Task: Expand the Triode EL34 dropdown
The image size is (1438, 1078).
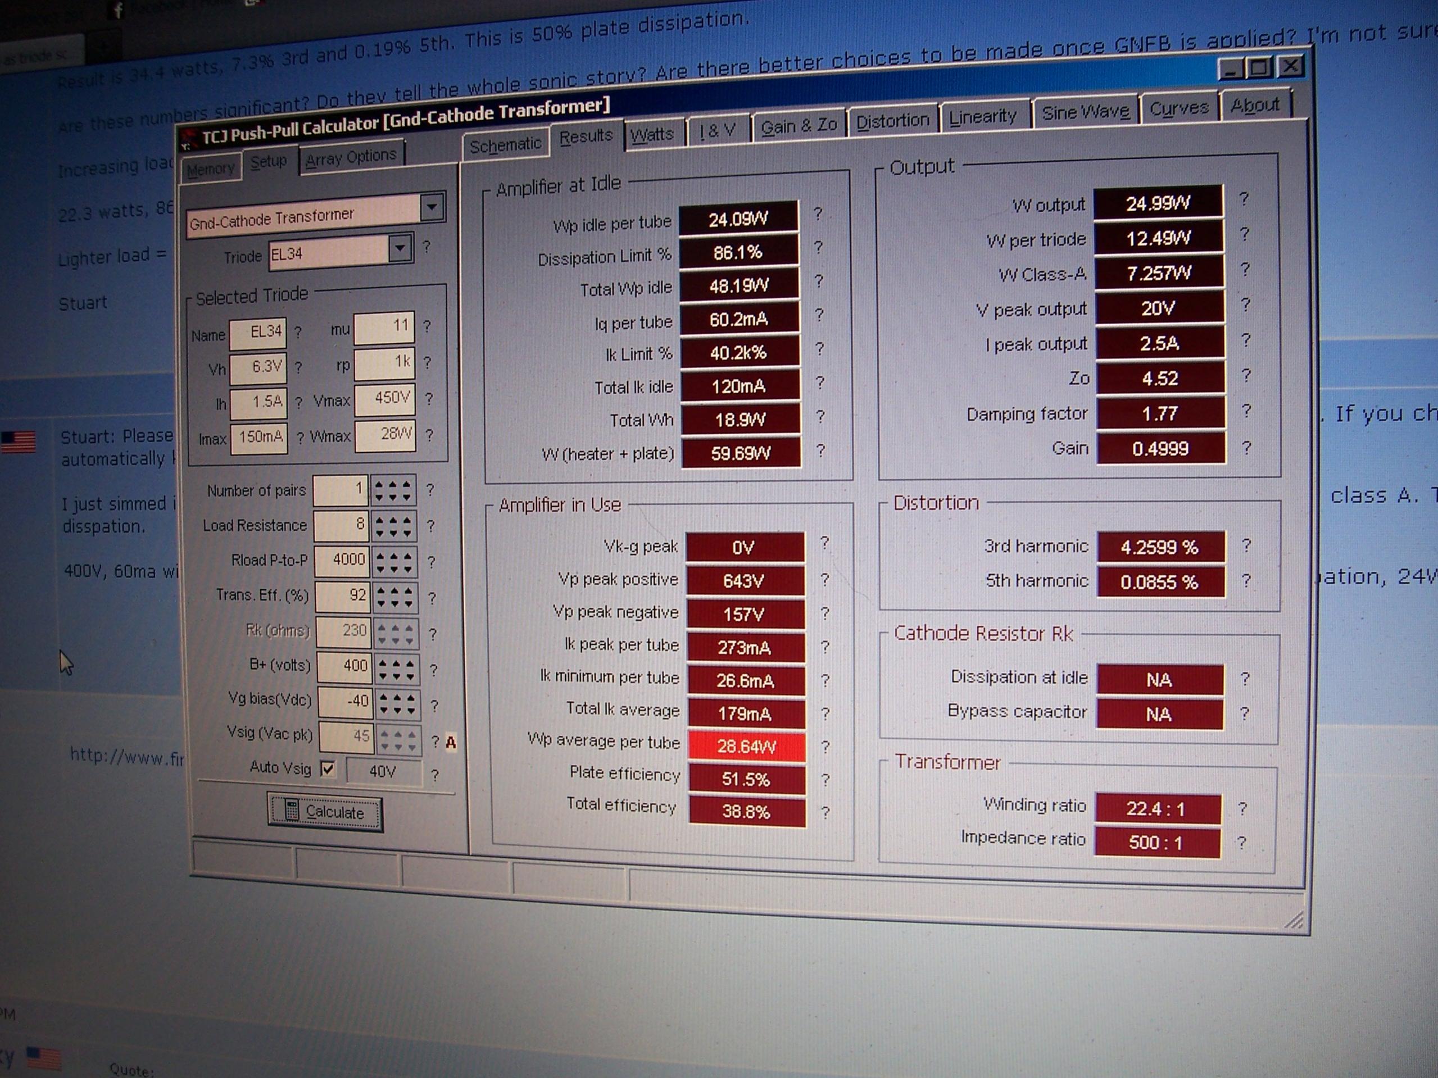Action: coord(401,248)
